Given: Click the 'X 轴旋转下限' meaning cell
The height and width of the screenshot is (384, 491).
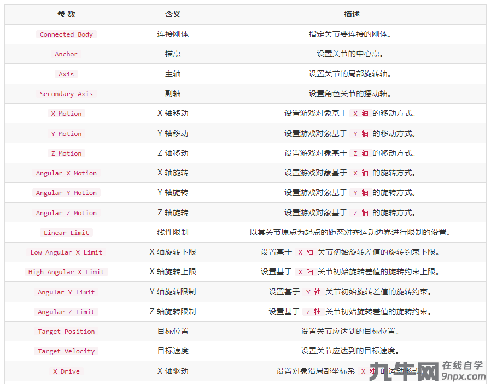Looking at the screenshot, I should point(173,252).
